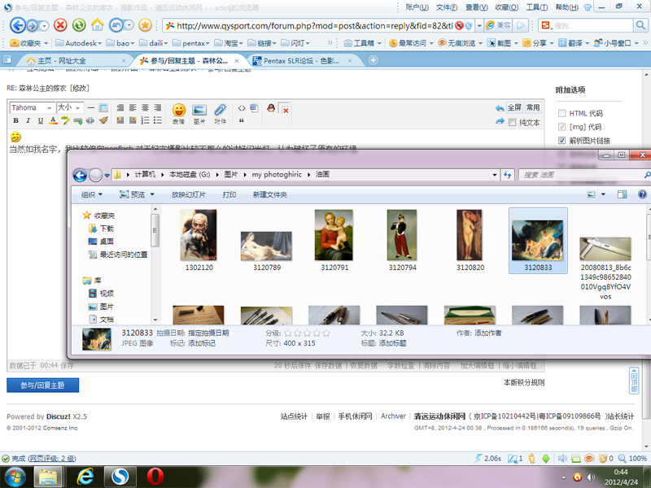
Task: Click the Explorer help question mark icon
Action: (642, 194)
